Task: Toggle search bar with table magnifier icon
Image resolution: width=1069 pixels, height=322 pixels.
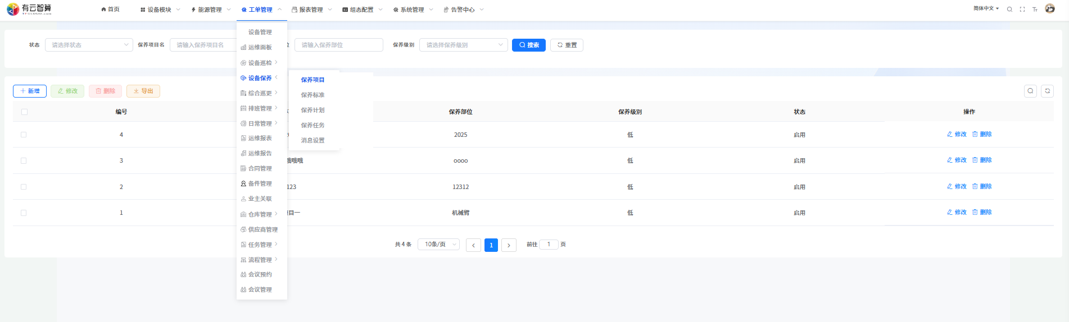Action: (1030, 91)
